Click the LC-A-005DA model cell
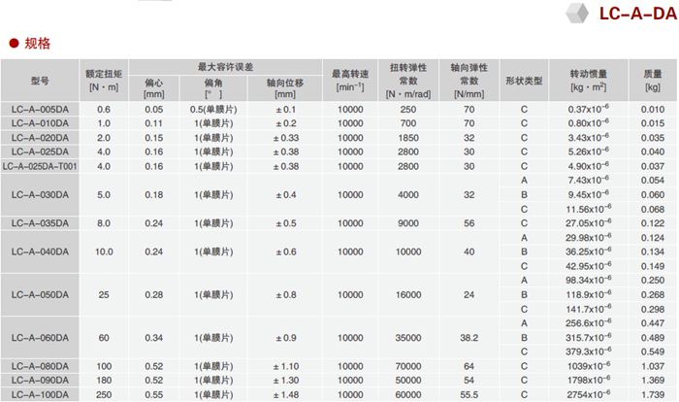The height and width of the screenshot is (402, 679). point(40,110)
